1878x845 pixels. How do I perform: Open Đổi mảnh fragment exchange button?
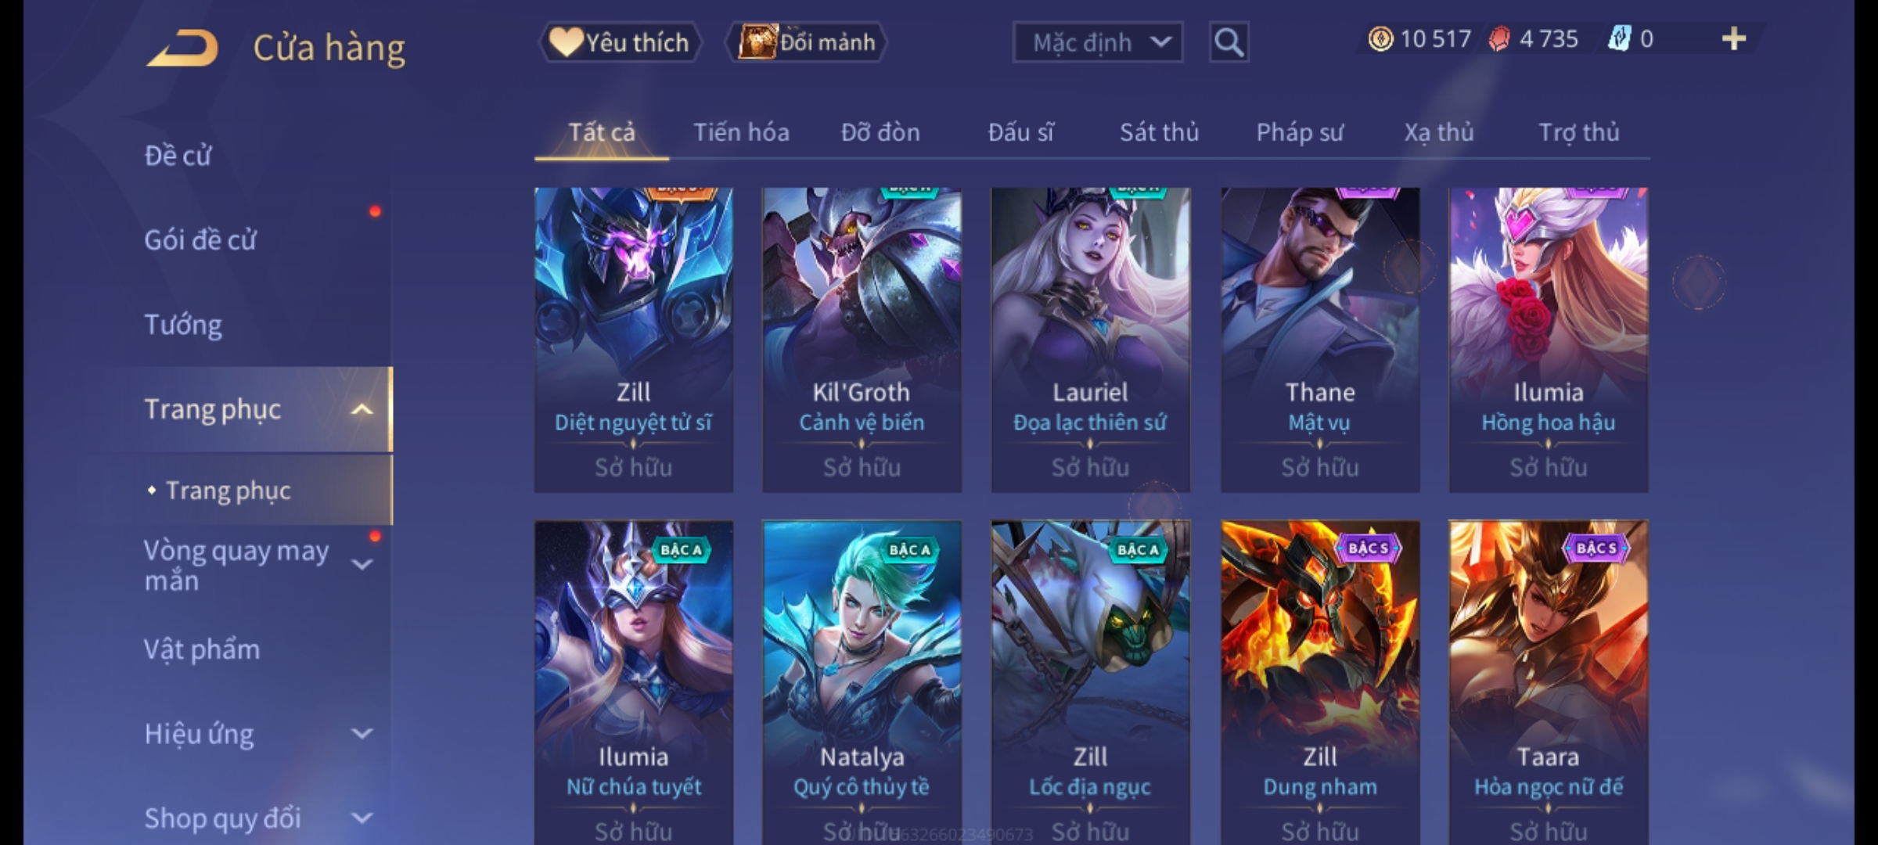806,42
